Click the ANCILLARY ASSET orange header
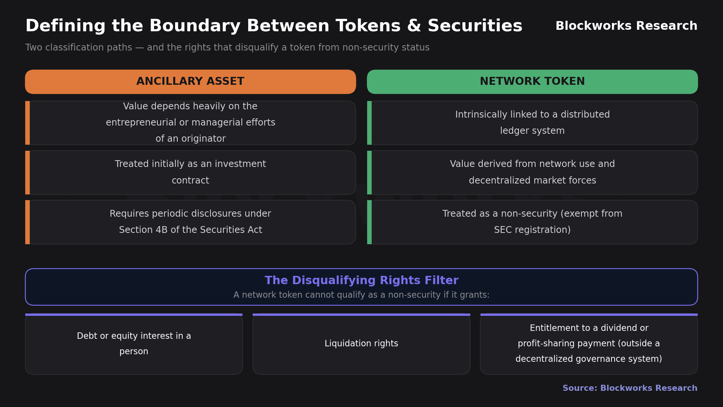This screenshot has width=723, height=407. pyautogui.click(x=191, y=82)
